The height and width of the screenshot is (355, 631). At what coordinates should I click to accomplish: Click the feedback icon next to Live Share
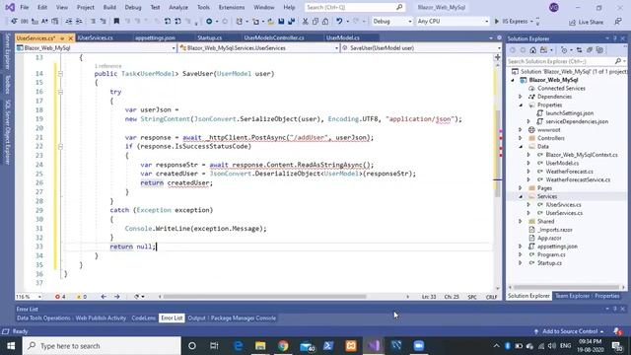pyautogui.click(x=618, y=22)
